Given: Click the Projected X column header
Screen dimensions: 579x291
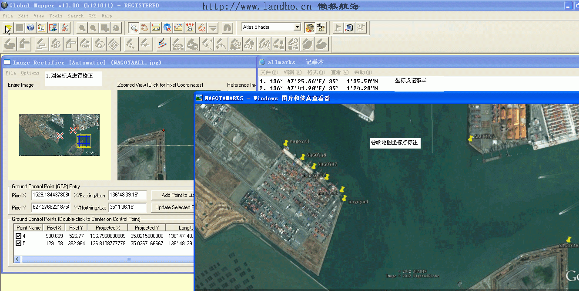Looking at the screenshot, I should (107, 227).
